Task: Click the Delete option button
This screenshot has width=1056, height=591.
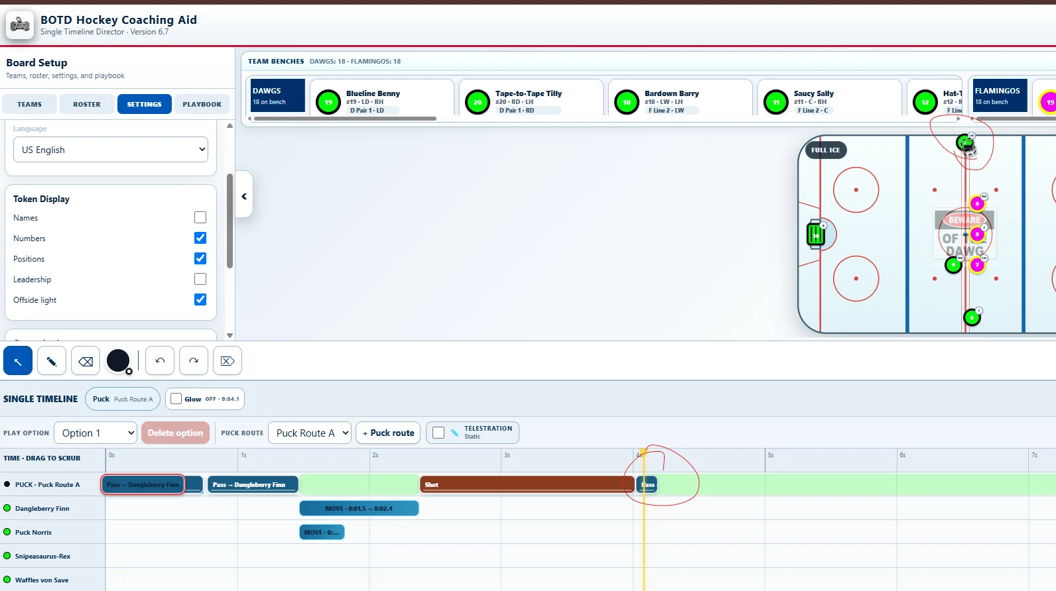Action: (175, 433)
